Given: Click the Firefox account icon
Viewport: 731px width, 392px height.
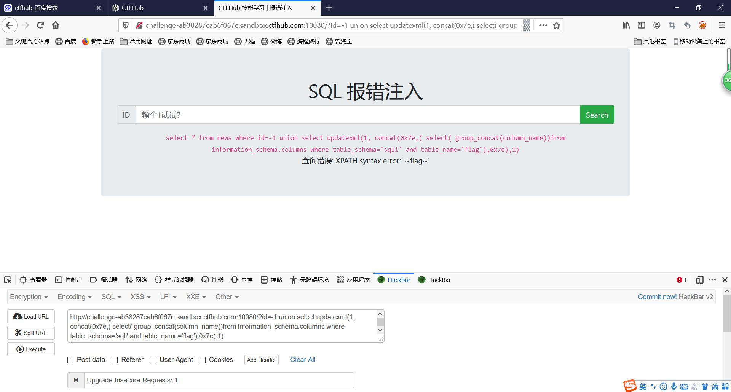Looking at the screenshot, I should (656, 25).
